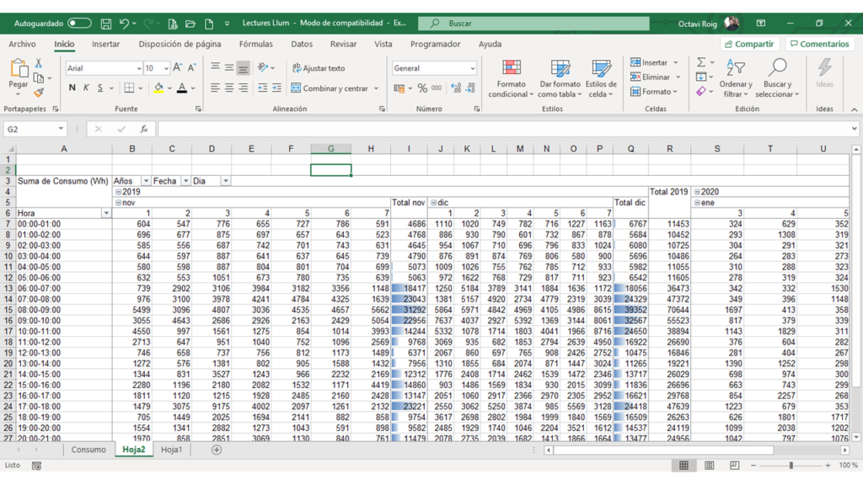The height and width of the screenshot is (485, 863).
Task: Switch to the Hoja1 sheet tab
Action: tap(171, 450)
